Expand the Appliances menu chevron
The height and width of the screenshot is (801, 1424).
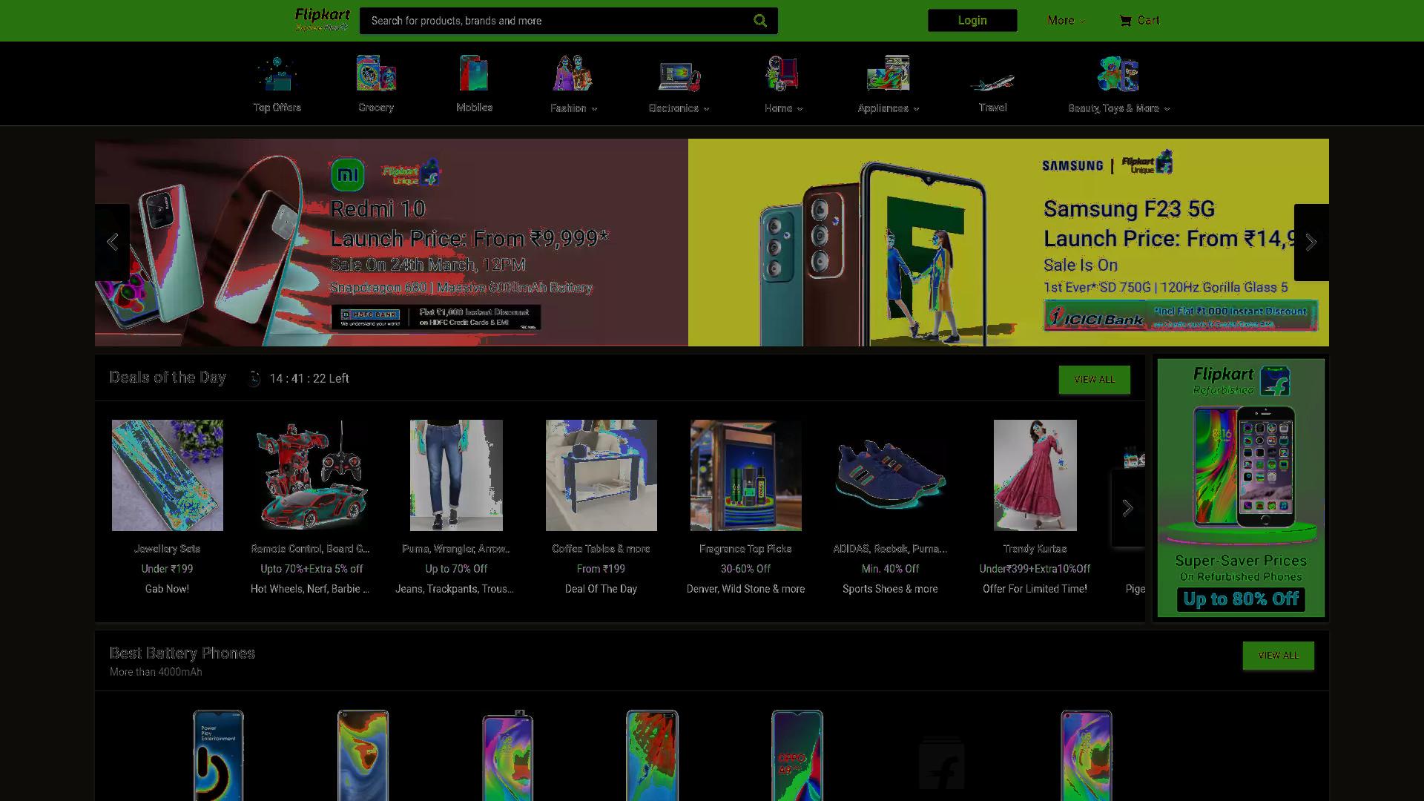[916, 109]
